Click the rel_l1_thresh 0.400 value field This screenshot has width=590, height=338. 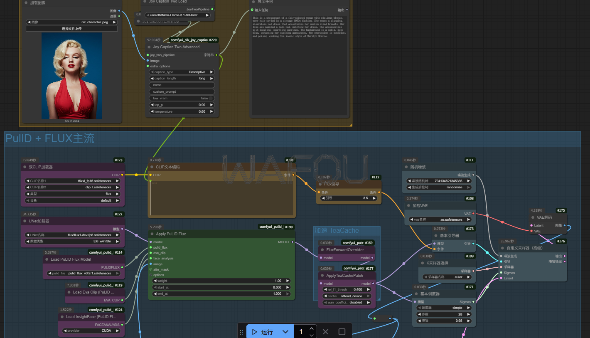[347, 289]
